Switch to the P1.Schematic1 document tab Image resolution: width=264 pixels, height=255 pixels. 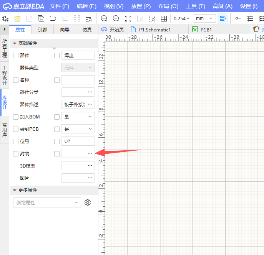click(158, 30)
